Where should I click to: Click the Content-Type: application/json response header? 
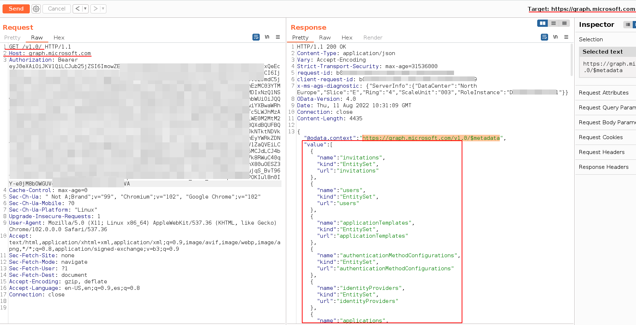(346, 53)
